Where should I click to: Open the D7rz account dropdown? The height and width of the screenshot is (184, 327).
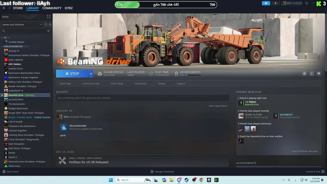click(x=292, y=3)
